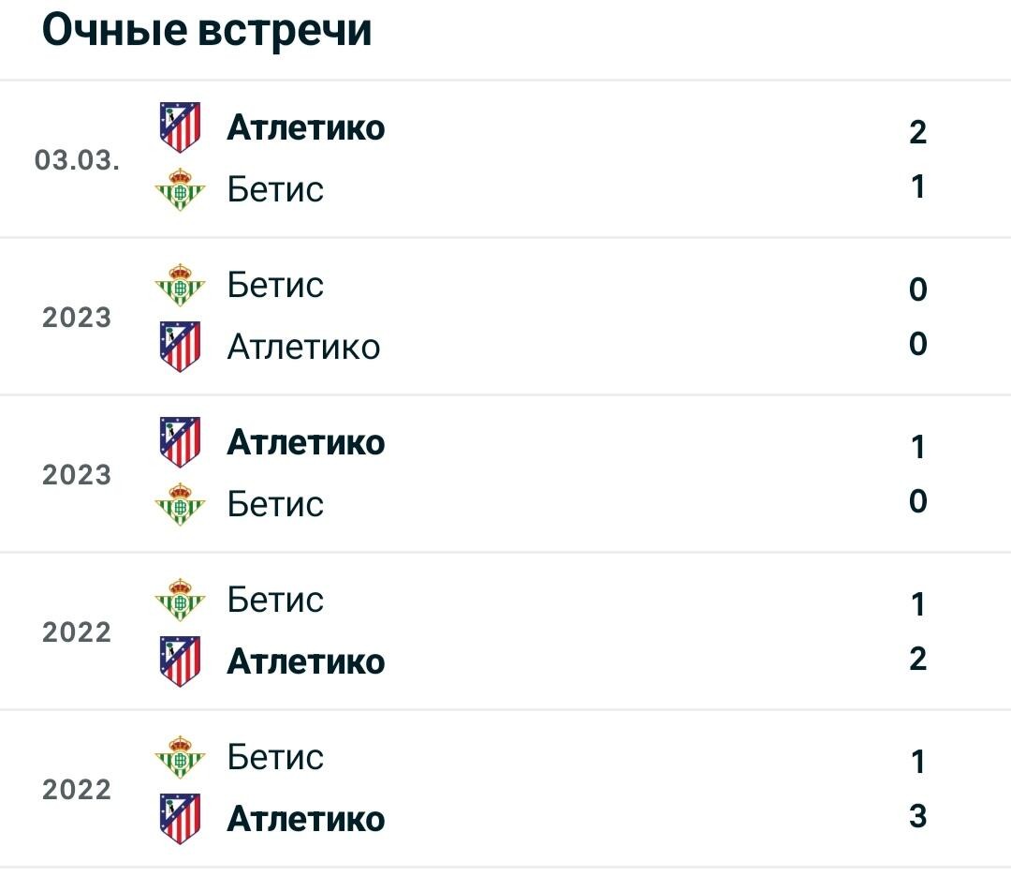Click Atlético crest in 1-2 match
Viewport: 1011px width, 876px height.
180,661
